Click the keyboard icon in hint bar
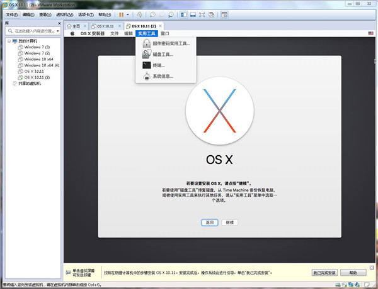This screenshot has height=289, width=378. click(x=68, y=273)
